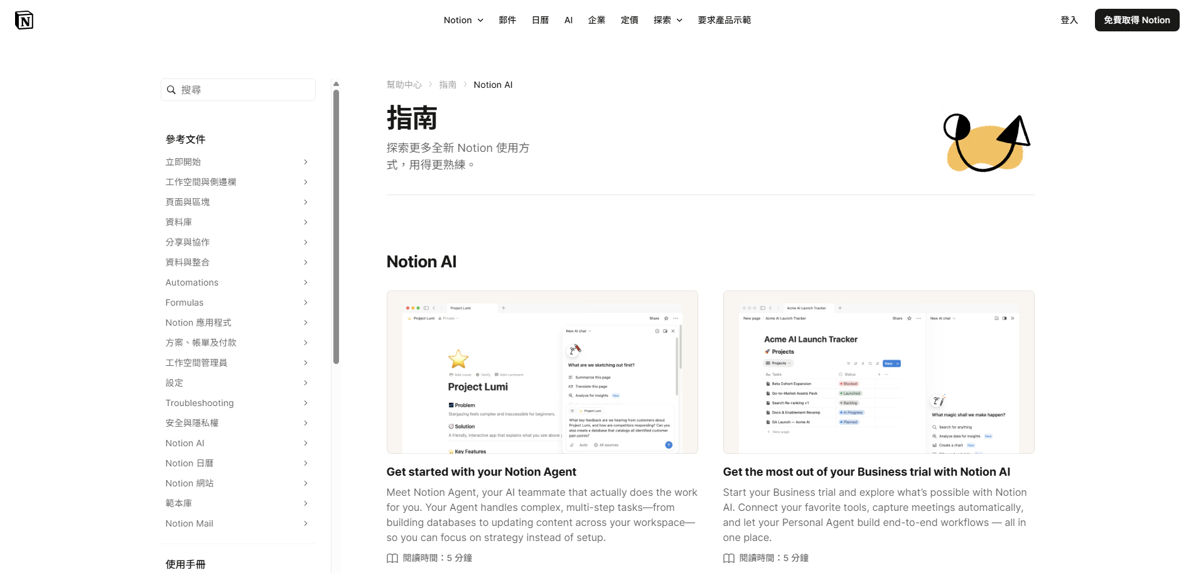The width and height of the screenshot is (1191, 573).
Task: Click the 免費取得 Notion button
Action: pyautogui.click(x=1136, y=20)
